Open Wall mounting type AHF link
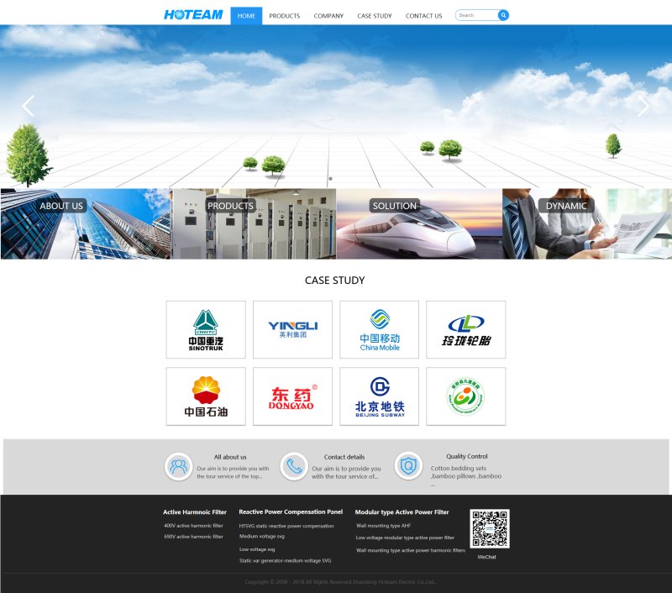Screen dimensions: 672x593 click(384, 525)
